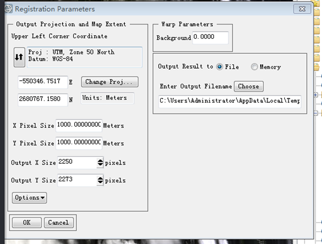The height and width of the screenshot is (244, 322).
Task: Click the Change Proj... button
Action: pyautogui.click(x=110, y=82)
